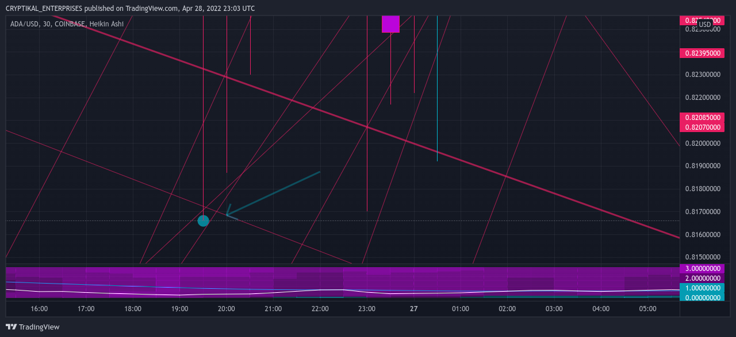Click the ADA/USD, 30, COINBASE, Heikin Ashi title

67,24
